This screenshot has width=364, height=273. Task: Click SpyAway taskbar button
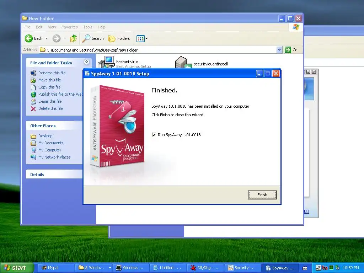[280, 268]
